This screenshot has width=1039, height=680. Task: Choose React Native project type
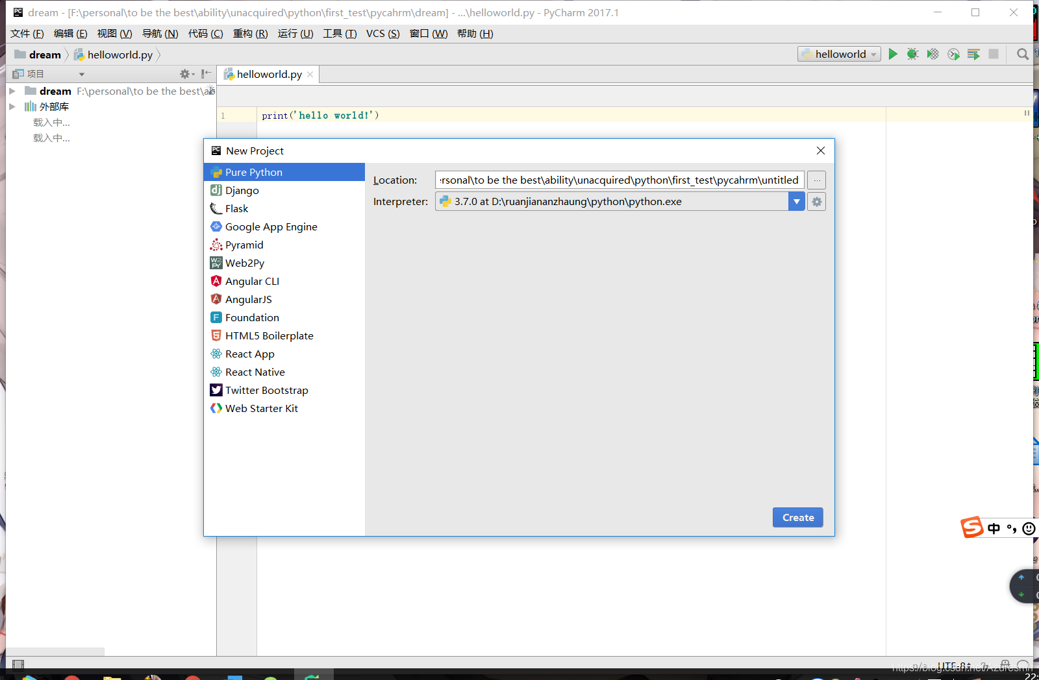(x=284, y=372)
